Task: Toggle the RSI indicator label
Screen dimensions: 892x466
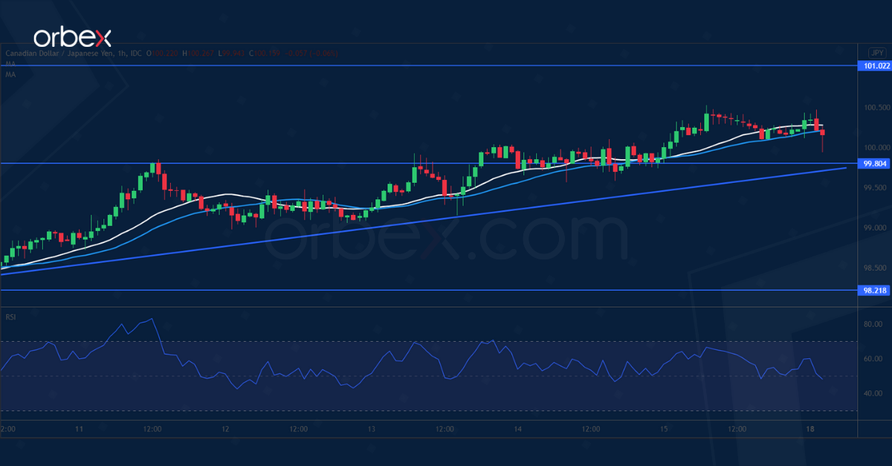Action: [11, 317]
